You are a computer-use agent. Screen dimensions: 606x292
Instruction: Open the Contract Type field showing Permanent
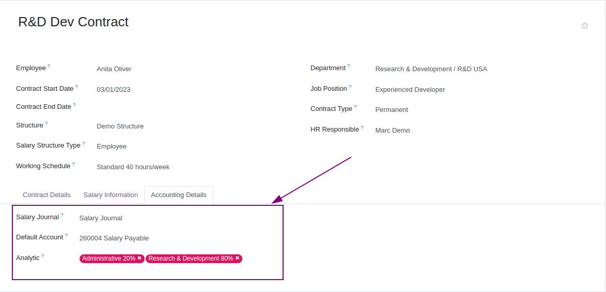pos(392,110)
